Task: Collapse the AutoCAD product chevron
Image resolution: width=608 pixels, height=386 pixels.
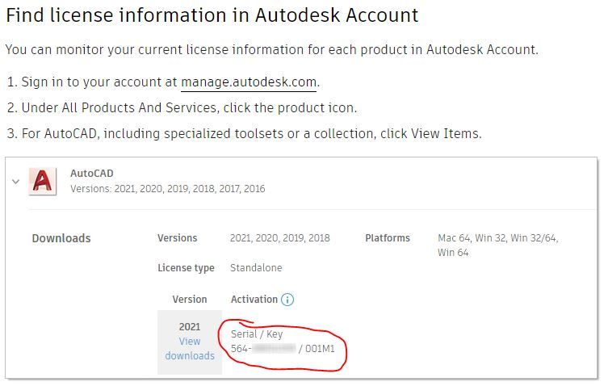Action: [16, 181]
